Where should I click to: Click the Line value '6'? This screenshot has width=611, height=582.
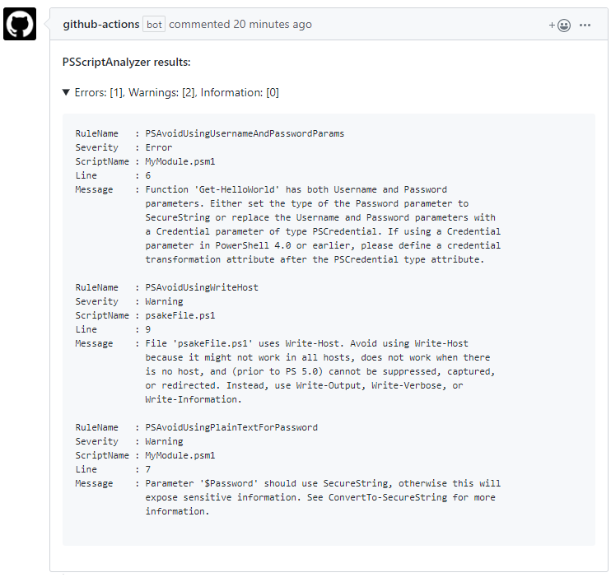(148, 175)
